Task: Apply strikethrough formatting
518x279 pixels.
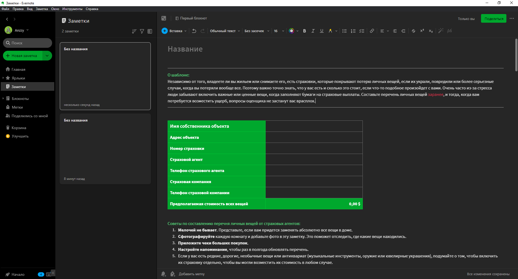Action: 413,31
